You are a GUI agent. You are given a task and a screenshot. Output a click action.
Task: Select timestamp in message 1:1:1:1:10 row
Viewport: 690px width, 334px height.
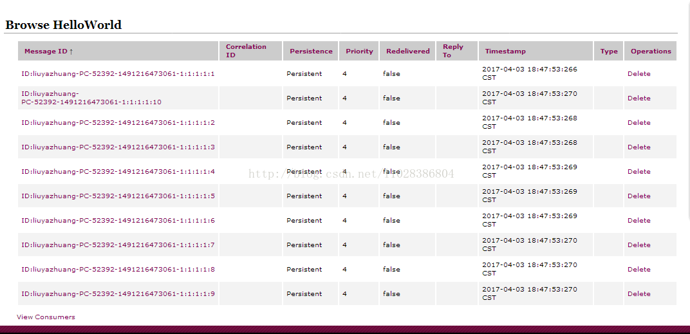pyautogui.click(x=529, y=98)
